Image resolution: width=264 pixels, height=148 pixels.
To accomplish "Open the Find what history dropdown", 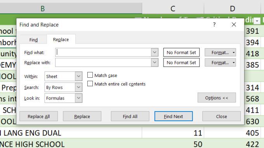I will pyautogui.click(x=155, y=52).
